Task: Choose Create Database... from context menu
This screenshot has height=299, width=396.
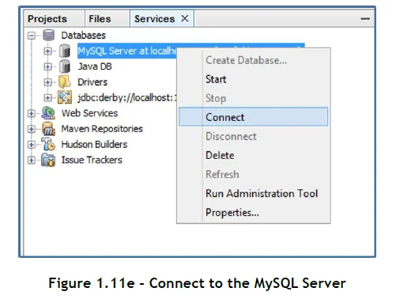Action: click(254, 60)
